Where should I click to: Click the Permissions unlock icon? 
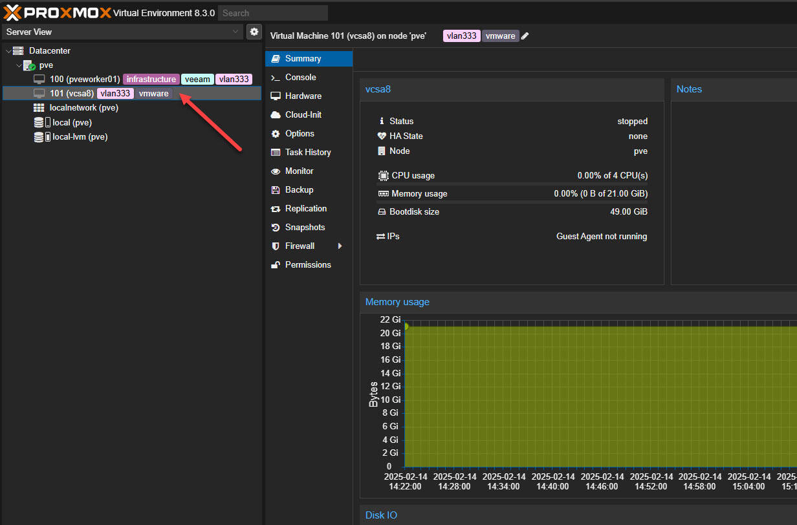(276, 265)
